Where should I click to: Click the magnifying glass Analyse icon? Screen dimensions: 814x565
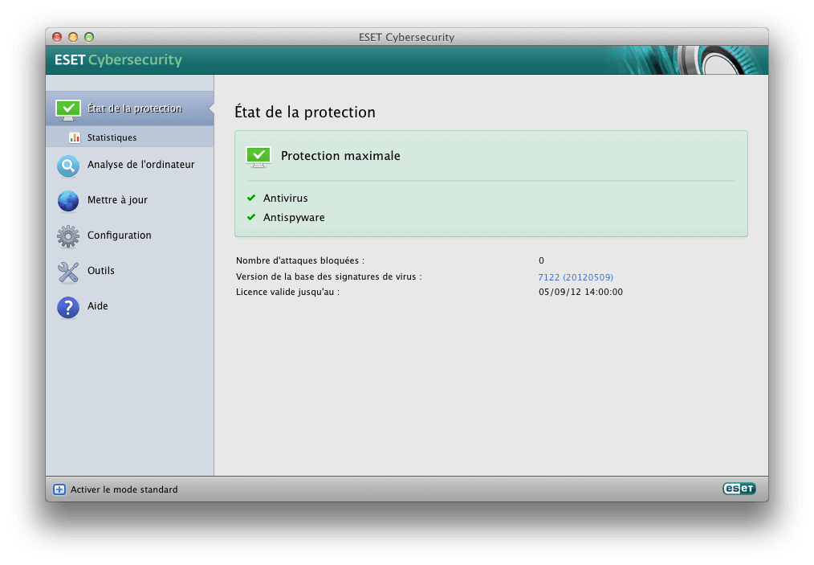[x=68, y=166]
